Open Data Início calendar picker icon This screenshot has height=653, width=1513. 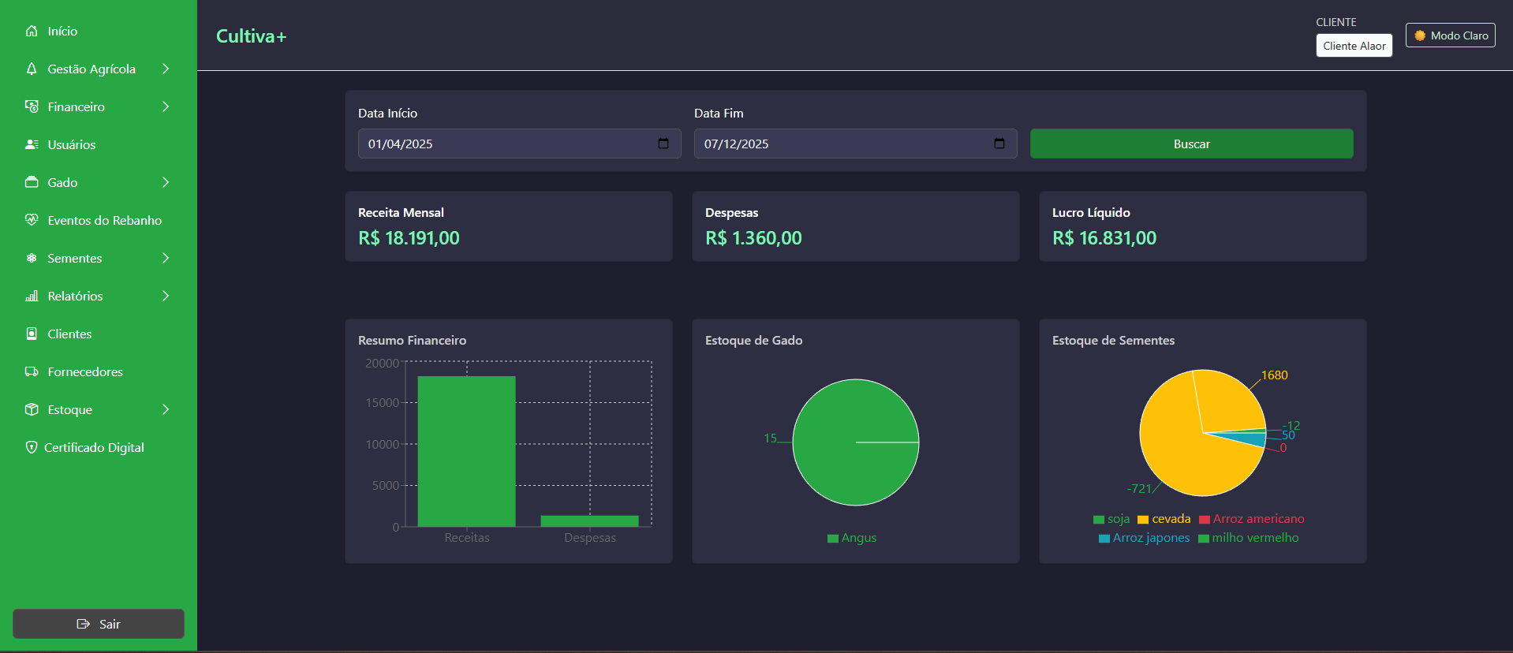[x=663, y=144]
